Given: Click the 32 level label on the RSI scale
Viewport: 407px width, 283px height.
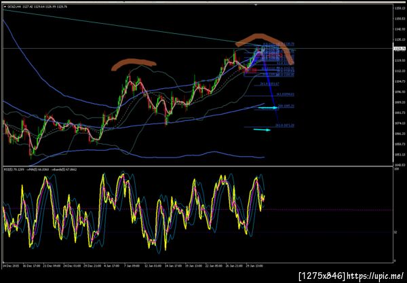Looking at the screenshot, I should [x=396, y=232].
